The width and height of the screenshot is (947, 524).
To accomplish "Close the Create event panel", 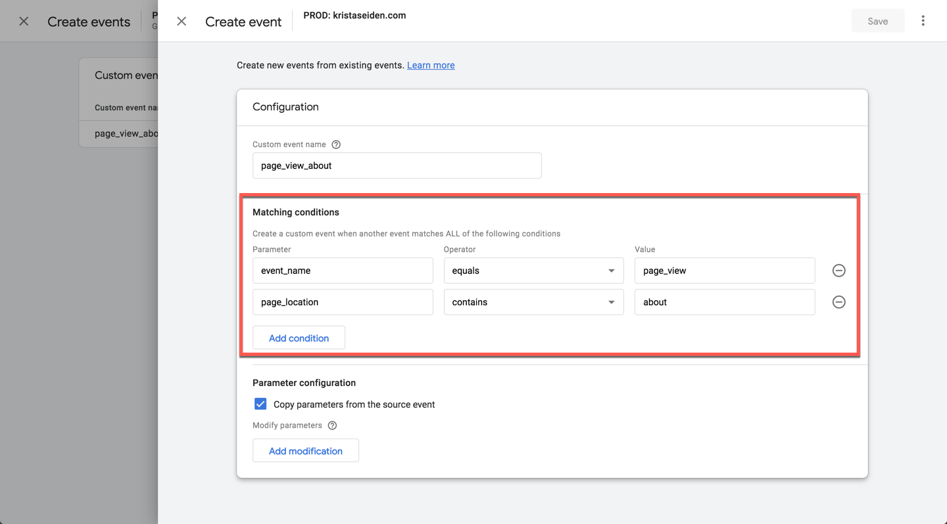I will [182, 22].
